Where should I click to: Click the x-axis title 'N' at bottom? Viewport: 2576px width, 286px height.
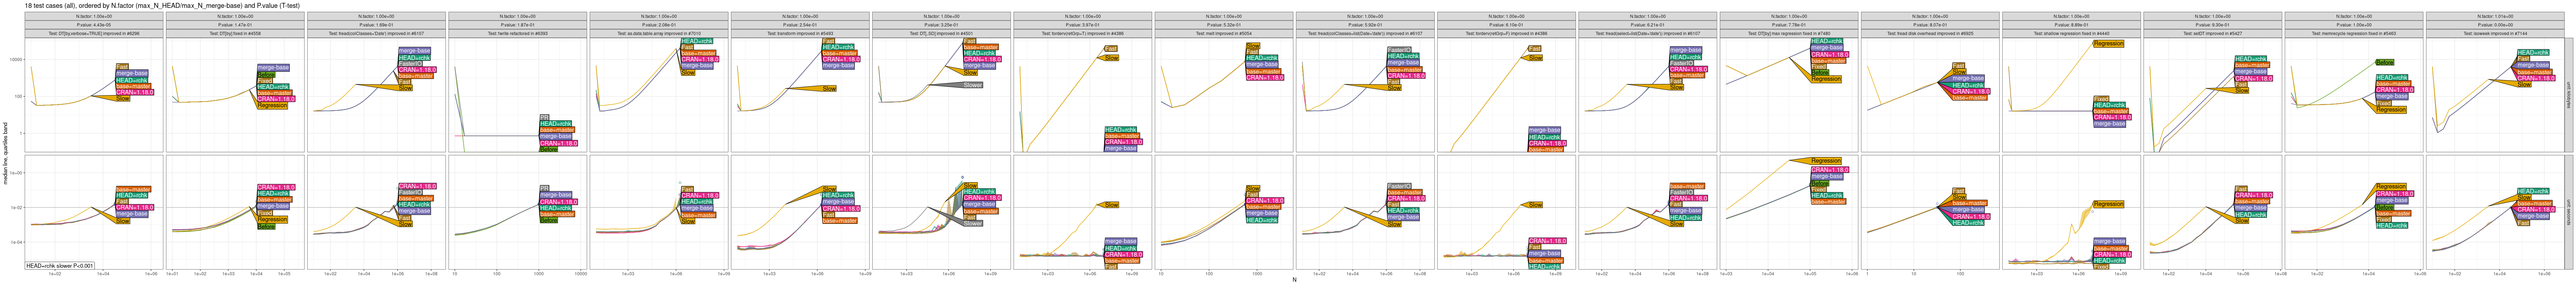pyautogui.click(x=1294, y=280)
